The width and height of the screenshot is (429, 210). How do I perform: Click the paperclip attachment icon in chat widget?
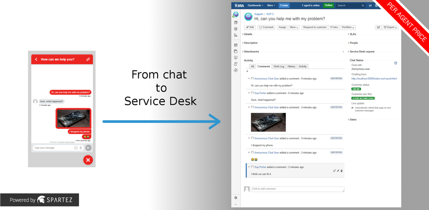(x=81, y=148)
